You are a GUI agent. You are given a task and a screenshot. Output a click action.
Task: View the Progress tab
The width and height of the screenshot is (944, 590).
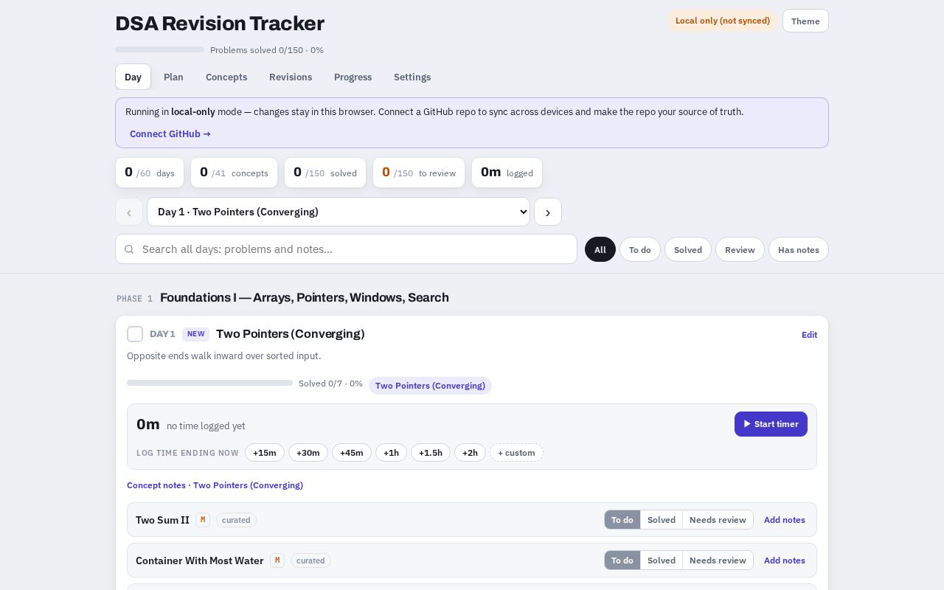(x=353, y=77)
